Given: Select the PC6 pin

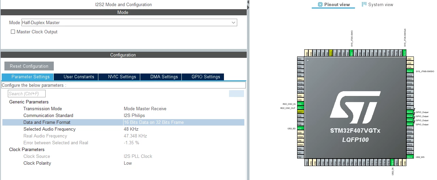Looking at the screenshot, I should coord(410,108).
